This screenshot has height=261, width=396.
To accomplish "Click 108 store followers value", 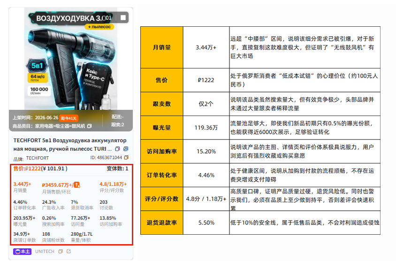I will click(46, 234).
